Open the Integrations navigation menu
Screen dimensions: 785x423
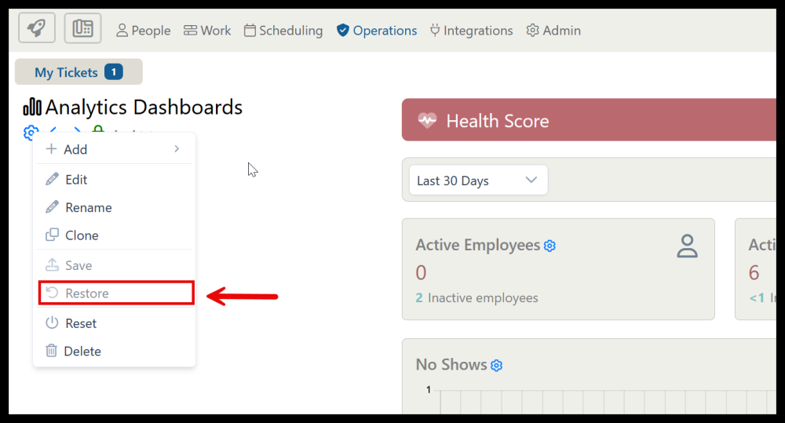tap(471, 31)
